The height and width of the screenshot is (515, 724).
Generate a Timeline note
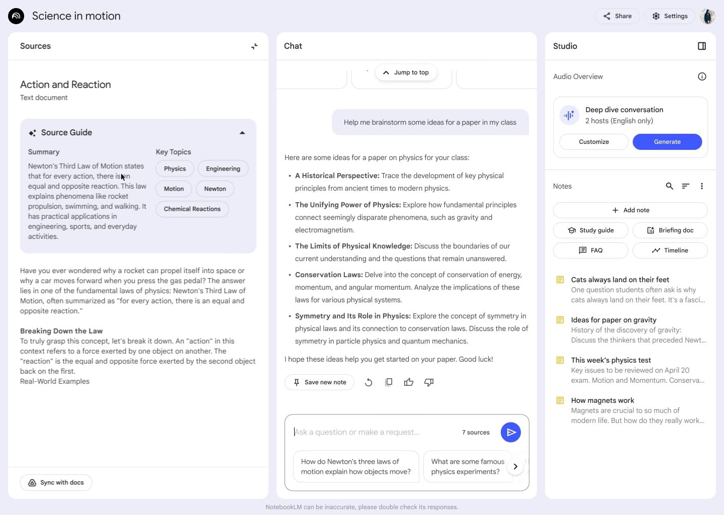(670, 250)
